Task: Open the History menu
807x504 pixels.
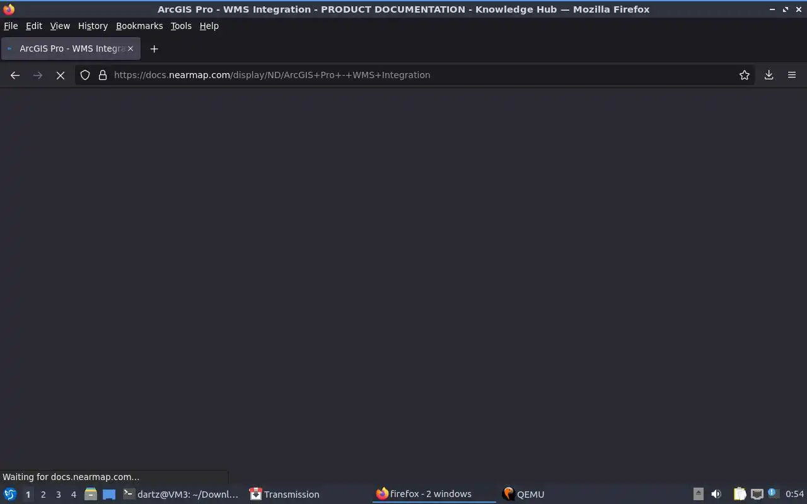Action: pyautogui.click(x=93, y=26)
